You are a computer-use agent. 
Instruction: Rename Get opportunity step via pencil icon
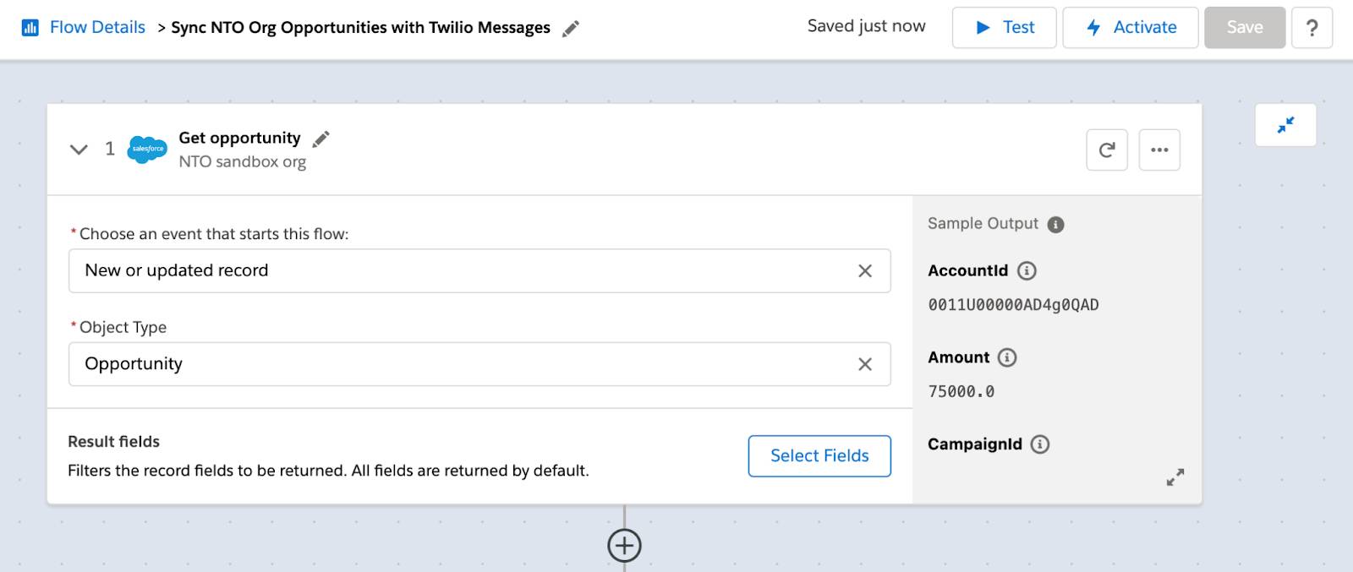(x=321, y=139)
